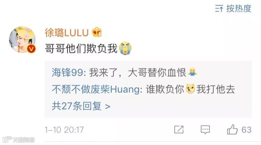The image size is (261, 145).
Task: Open 徐璐LULU's profile avatar
Action: click(22, 40)
